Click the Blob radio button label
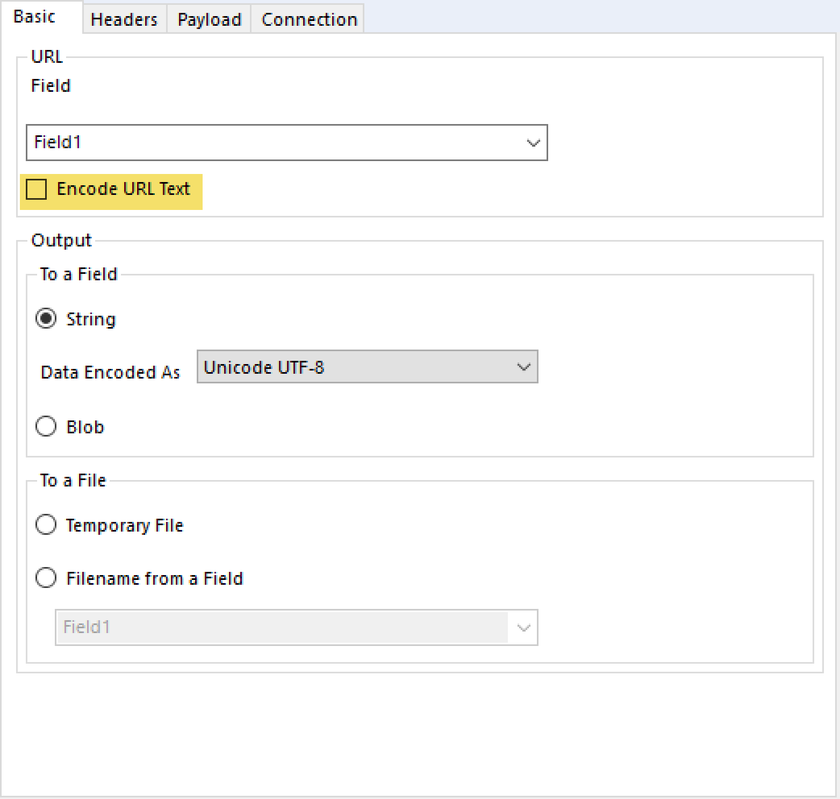The height and width of the screenshot is (799, 840). [85, 426]
